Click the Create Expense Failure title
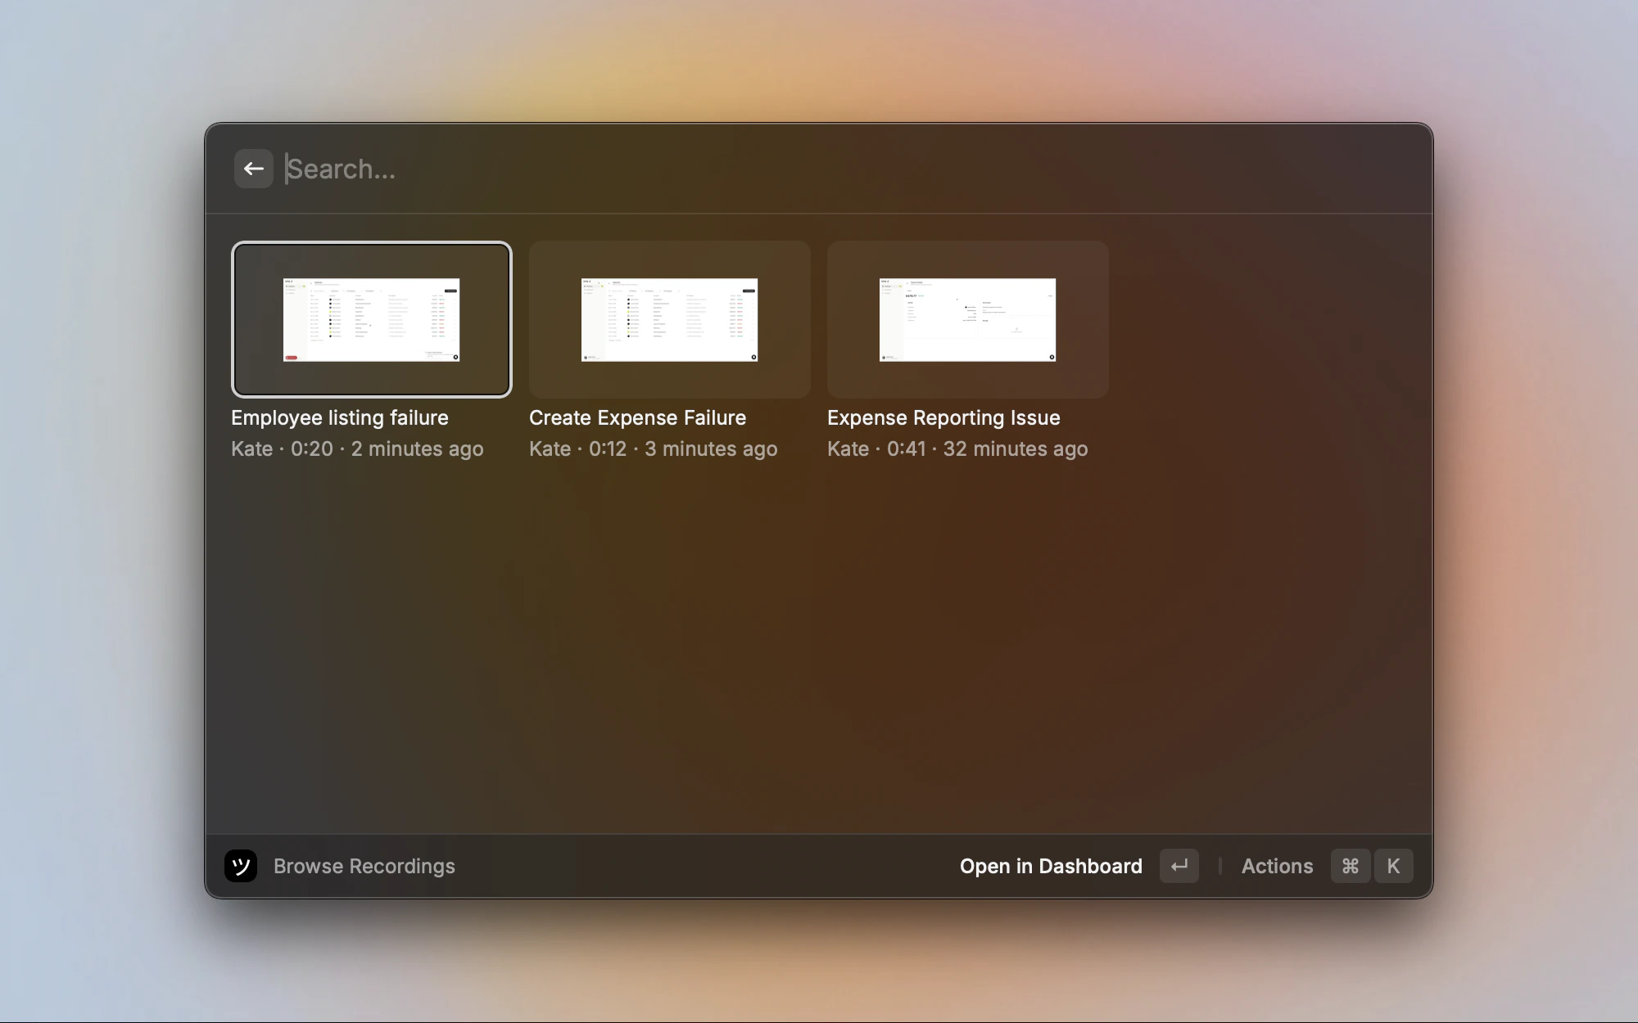This screenshot has width=1638, height=1023. coord(637,417)
